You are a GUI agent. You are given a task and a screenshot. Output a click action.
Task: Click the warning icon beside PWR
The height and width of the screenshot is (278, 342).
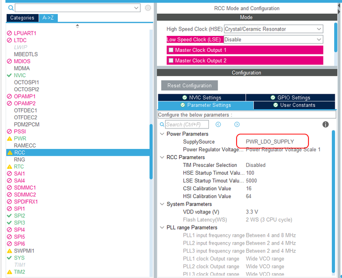tap(10, 139)
